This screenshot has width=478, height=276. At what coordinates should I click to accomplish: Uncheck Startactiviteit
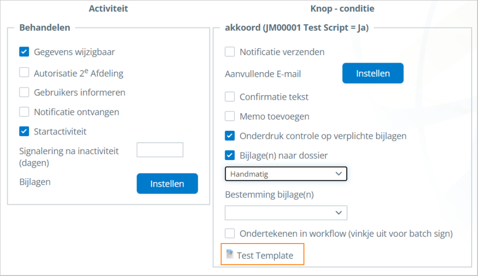point(24,132)
